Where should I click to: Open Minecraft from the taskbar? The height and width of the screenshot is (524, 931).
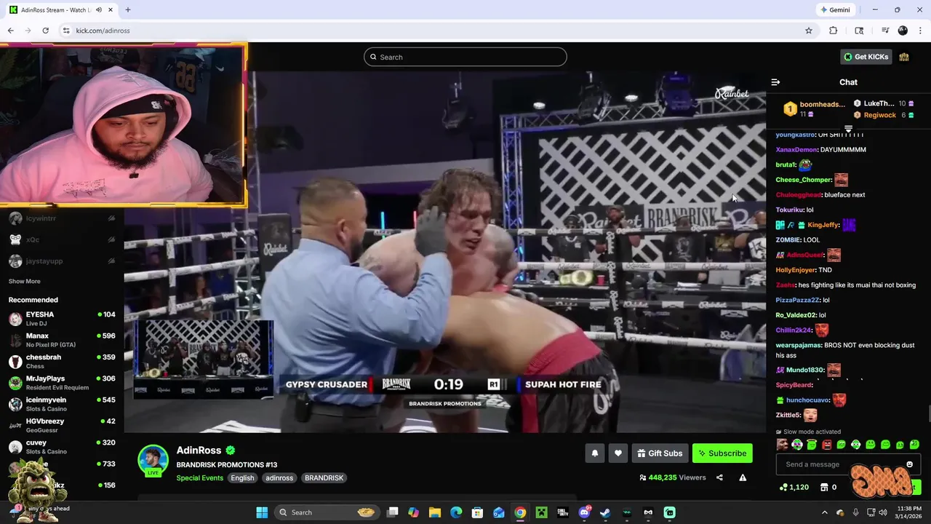pyautogui.click(x=541, y=512)
